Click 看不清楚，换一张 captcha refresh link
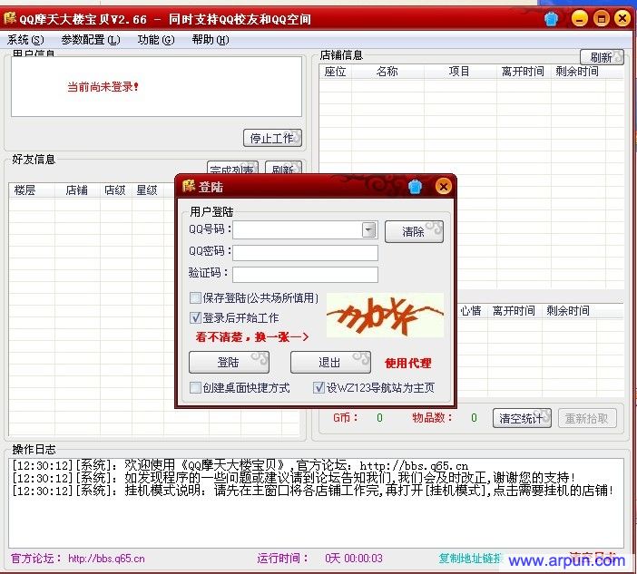This screenshot has width=637, height=574. coord(252,336)
